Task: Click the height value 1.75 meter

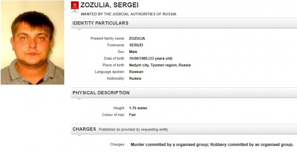Action: [x=138, y=108]
